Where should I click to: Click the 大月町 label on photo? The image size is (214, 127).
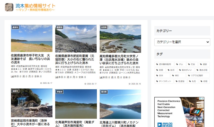point(104,27)
